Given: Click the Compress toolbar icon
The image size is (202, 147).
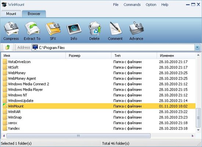Looking at the screenshot, I should coord(11,29).
